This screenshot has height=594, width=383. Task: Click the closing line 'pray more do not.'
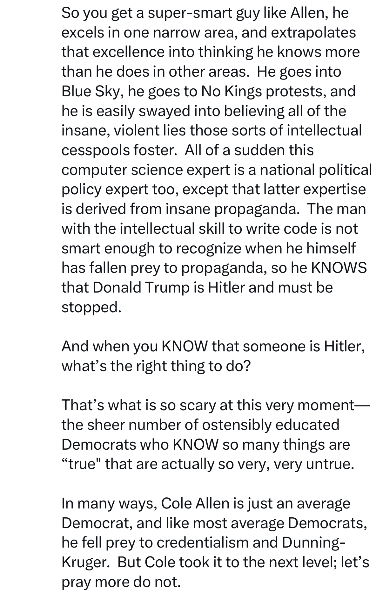point(121,582)
